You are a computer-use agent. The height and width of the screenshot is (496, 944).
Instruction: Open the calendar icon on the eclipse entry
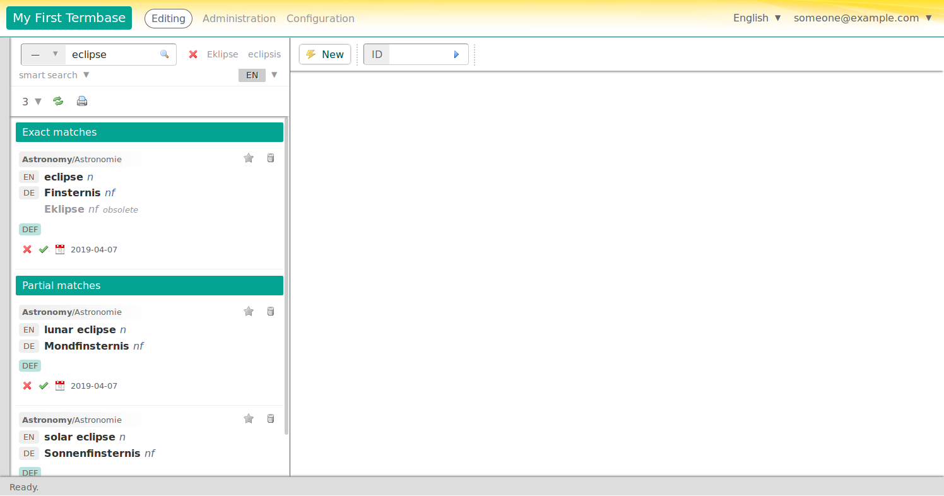coord(59,249)
